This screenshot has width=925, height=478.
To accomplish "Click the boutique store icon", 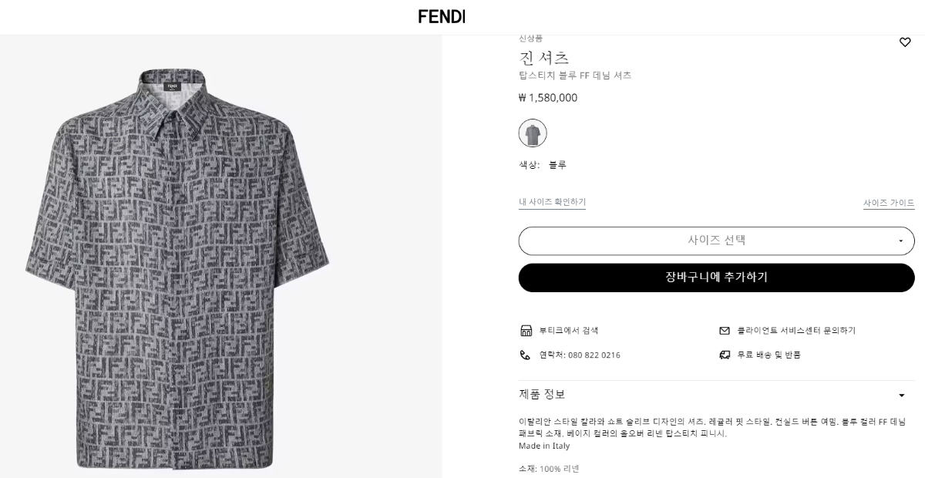I will pyautogui.click(x=526, y=331).
